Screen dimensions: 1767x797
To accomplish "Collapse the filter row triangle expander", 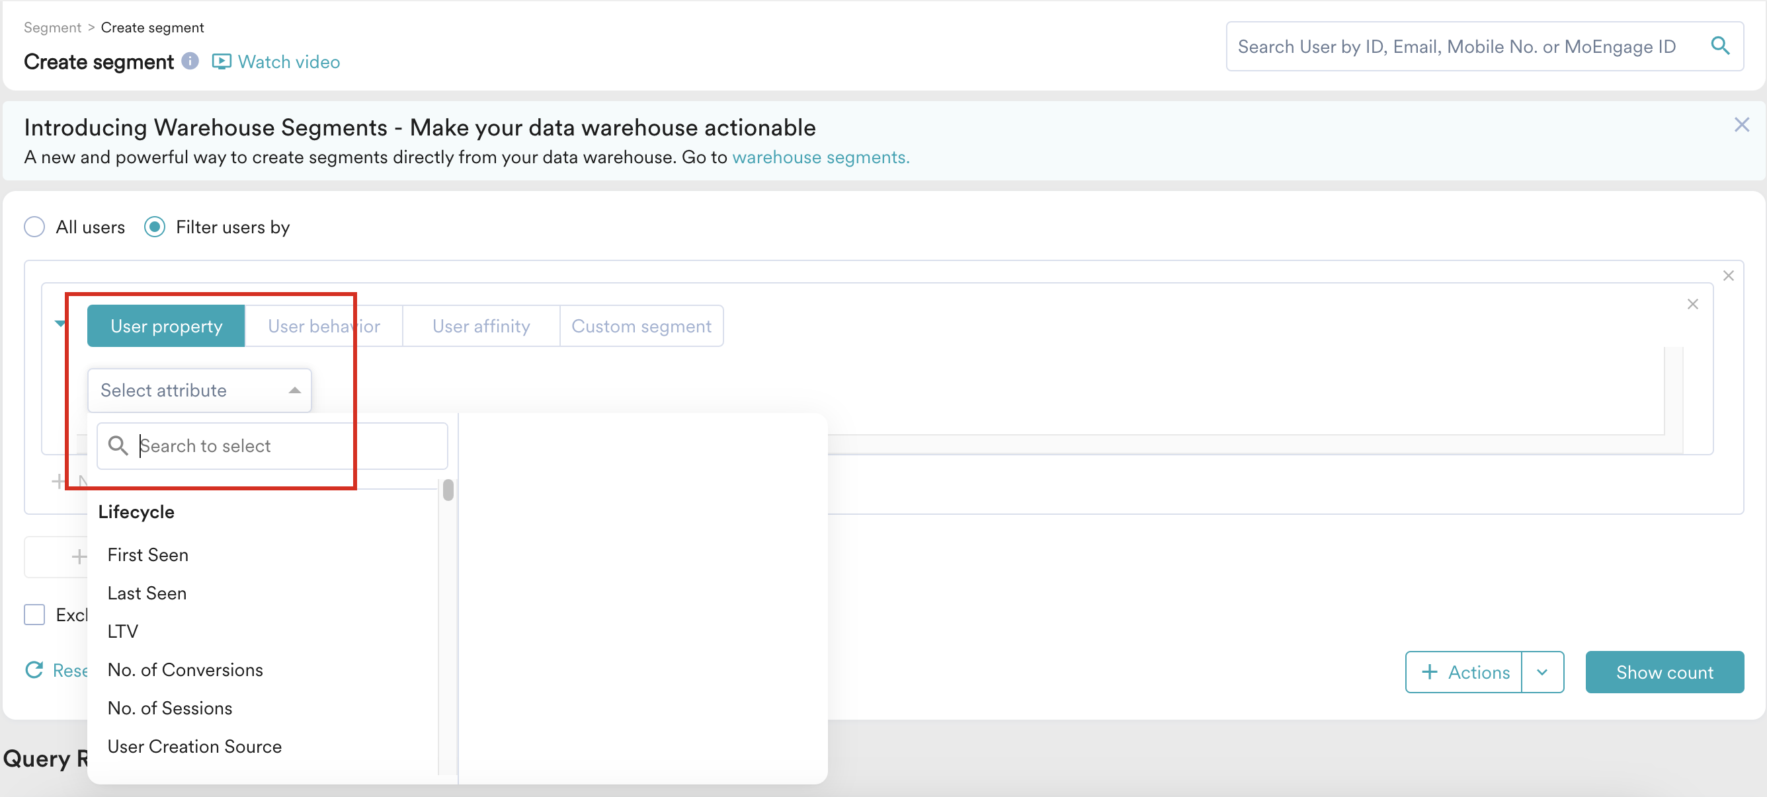I will point(60,323).
